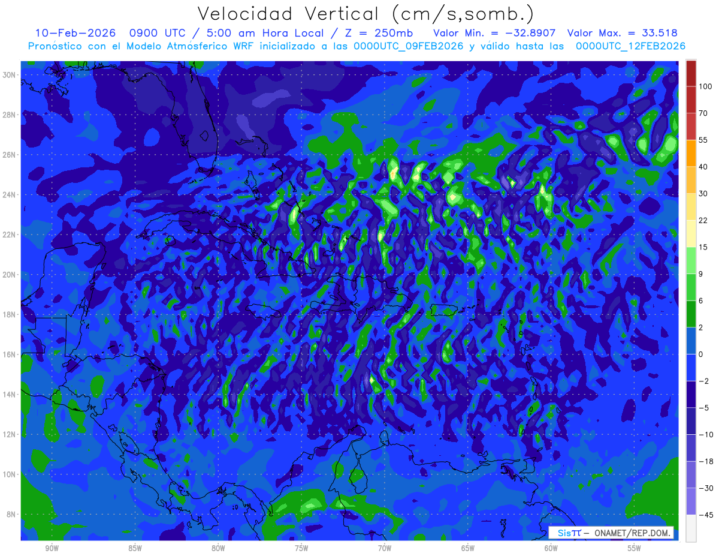Screen dimensions: 719x556
Task: Click 'Valor Min. = -32.8907'
Action: (x=496, y=33)
